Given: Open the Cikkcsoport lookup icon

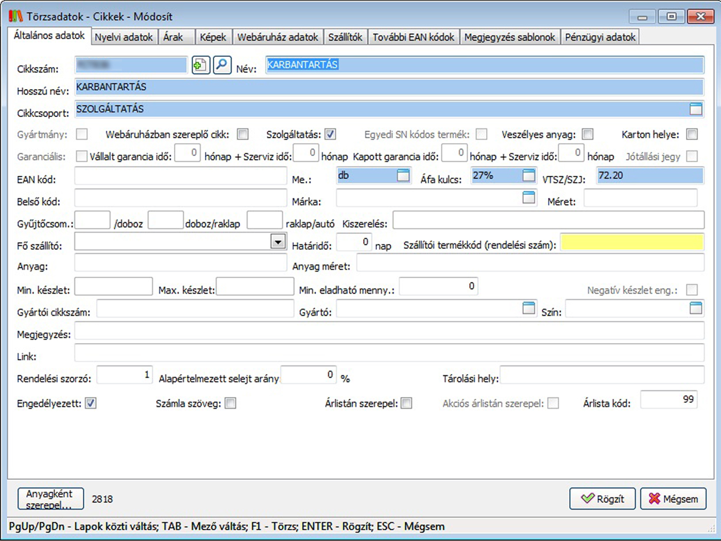Looking at the screenshot, I should pos(695,109).
